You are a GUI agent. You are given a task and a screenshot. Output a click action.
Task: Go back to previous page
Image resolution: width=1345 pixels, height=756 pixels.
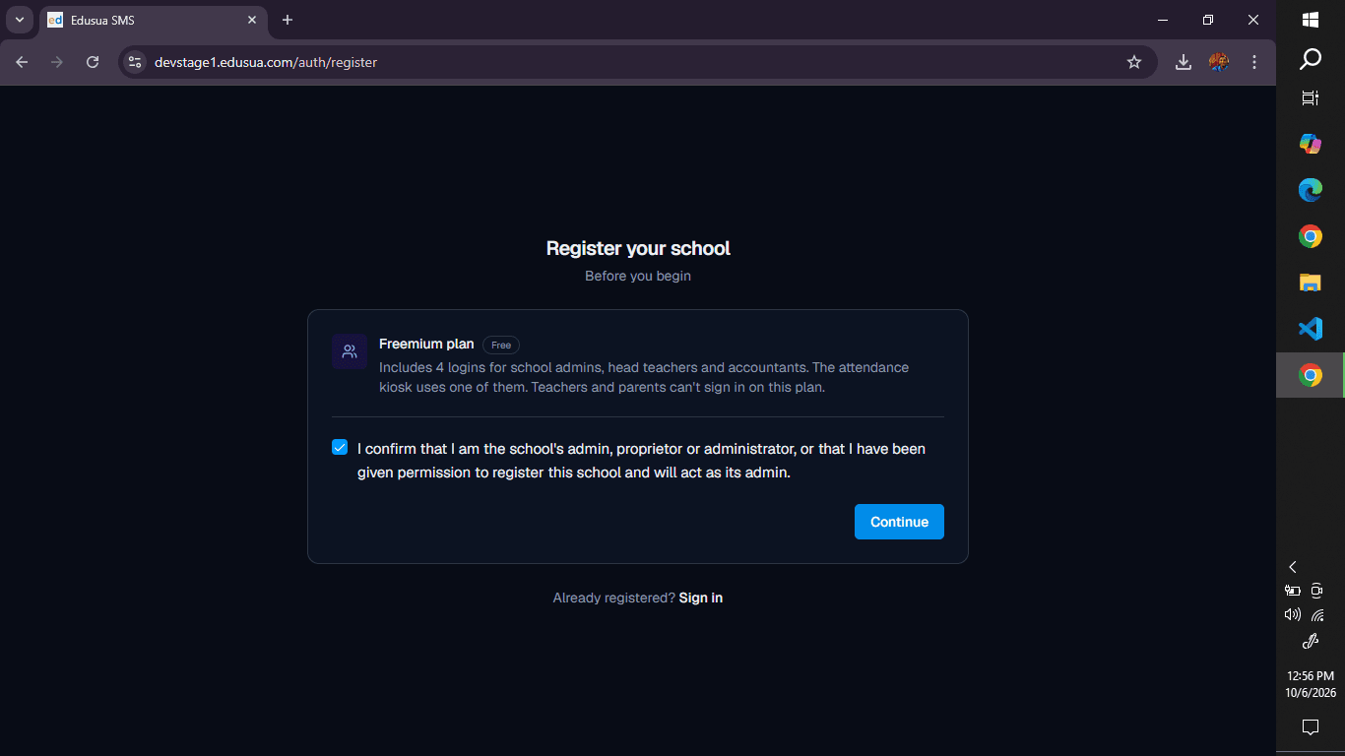click(22, 62)
